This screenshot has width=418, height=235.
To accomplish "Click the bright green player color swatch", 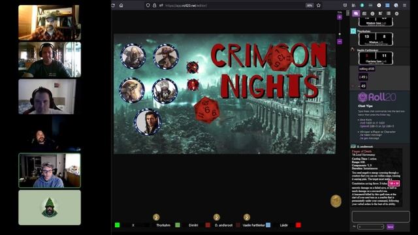I will point(117,225).
